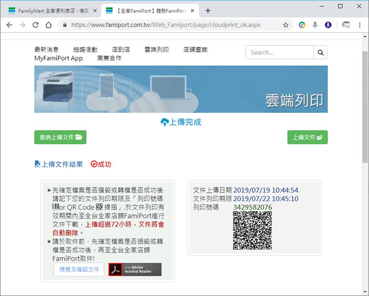Open the 店鋪查詢 menu item
Image resolution: width=369 pixels, height=296 pixels.
tap(196, 50)
